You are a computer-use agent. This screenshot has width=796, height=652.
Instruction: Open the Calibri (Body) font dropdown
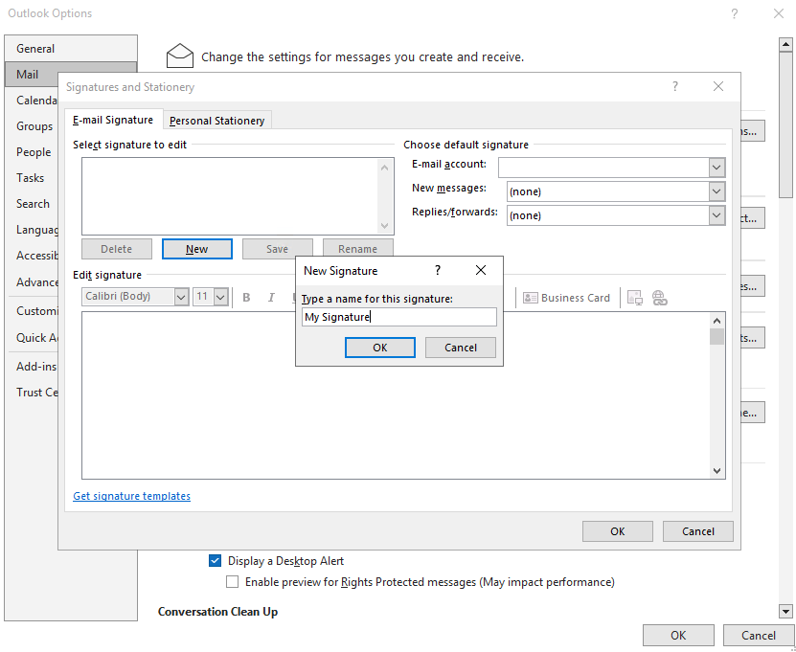pyautogui.click(x=181, y=297)
